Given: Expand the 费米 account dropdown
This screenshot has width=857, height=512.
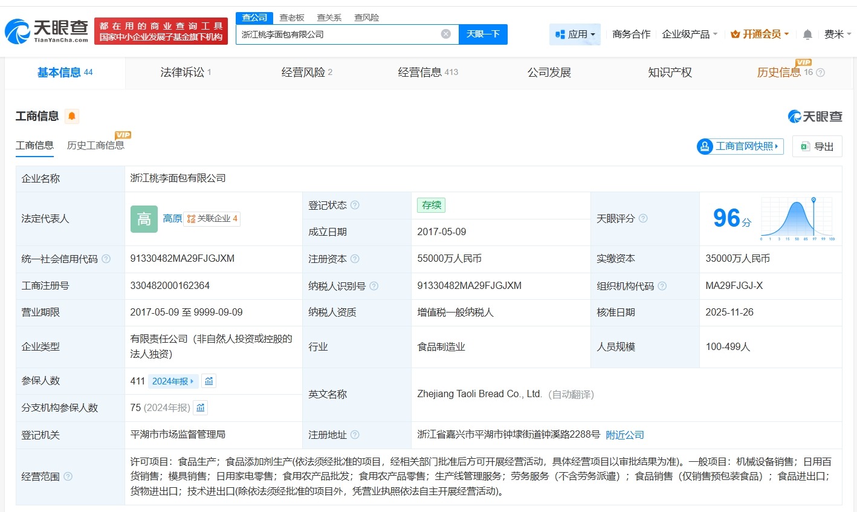Looking at the screenshot, I should click(837, 34).
